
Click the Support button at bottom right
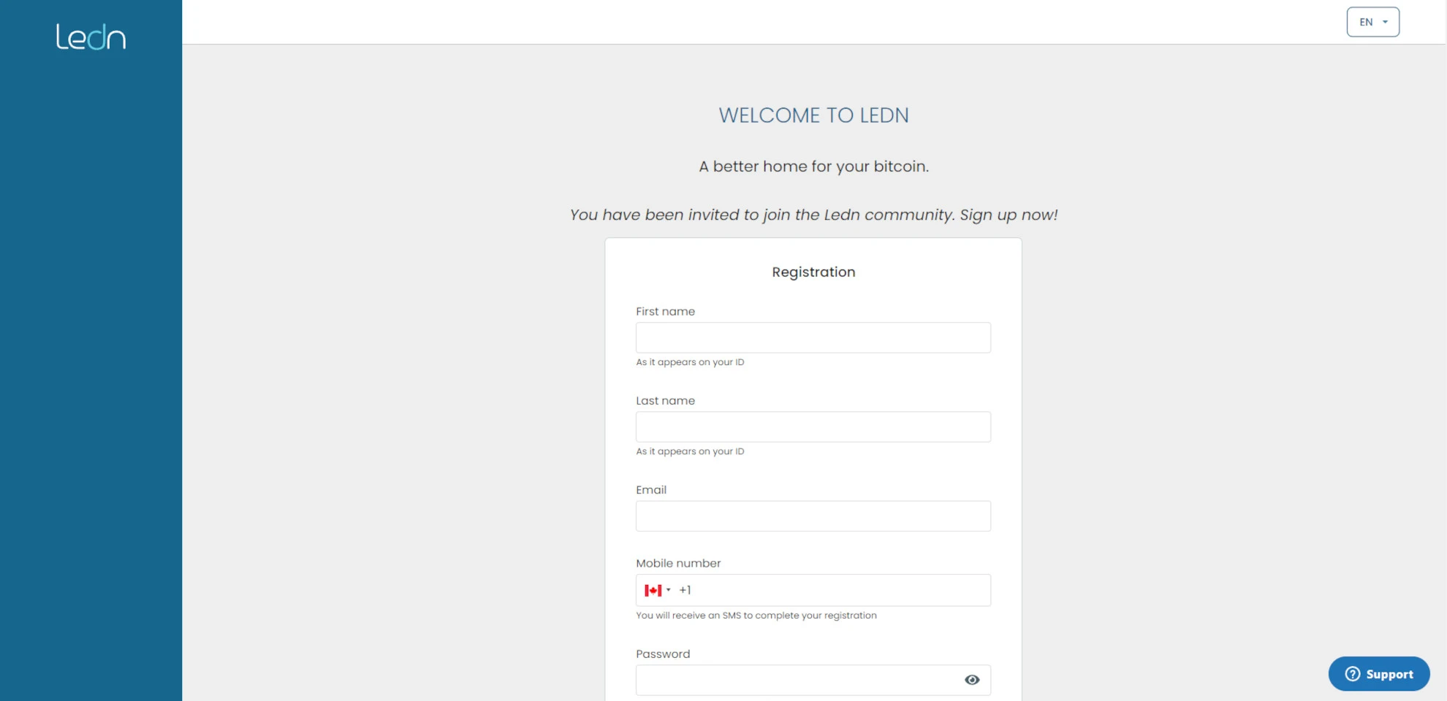tap(1378, 674)
